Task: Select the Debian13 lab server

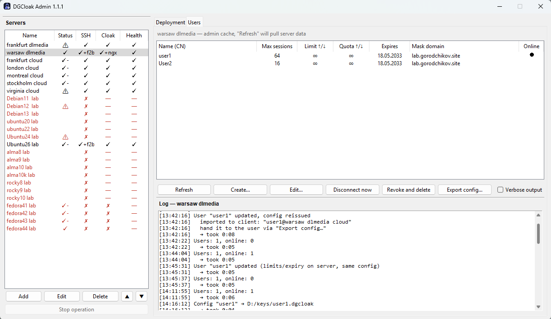Action: coord(77,114)
